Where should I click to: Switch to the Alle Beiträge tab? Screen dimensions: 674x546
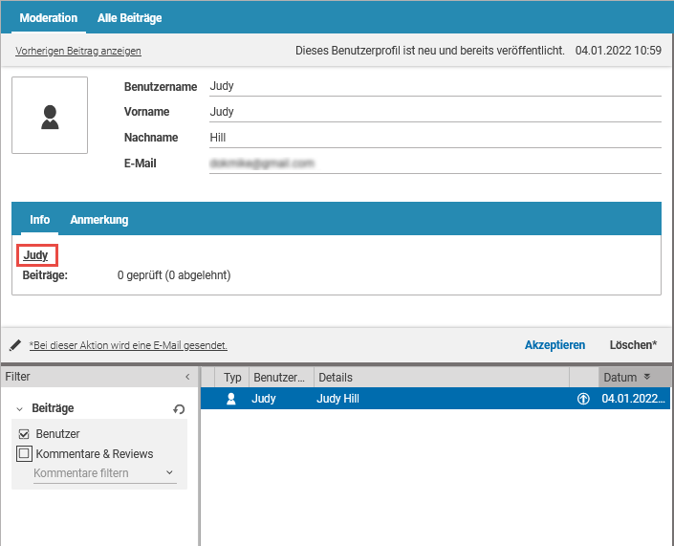129,18
